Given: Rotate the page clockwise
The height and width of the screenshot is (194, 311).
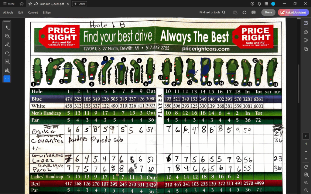Looking at the screenshot, I should pyautogui.click(x=306, y=167).
